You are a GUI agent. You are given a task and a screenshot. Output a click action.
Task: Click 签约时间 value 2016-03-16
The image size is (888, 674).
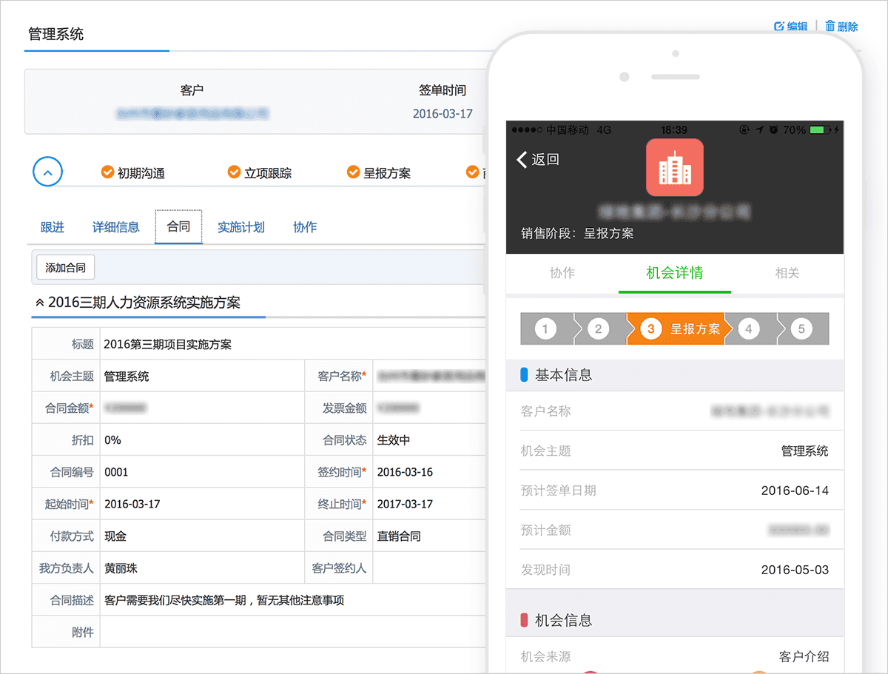(x=405, y=472)
